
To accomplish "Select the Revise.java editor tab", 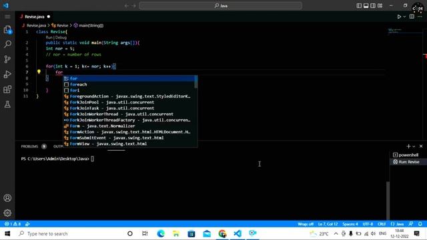I will [x=35, y=17].
